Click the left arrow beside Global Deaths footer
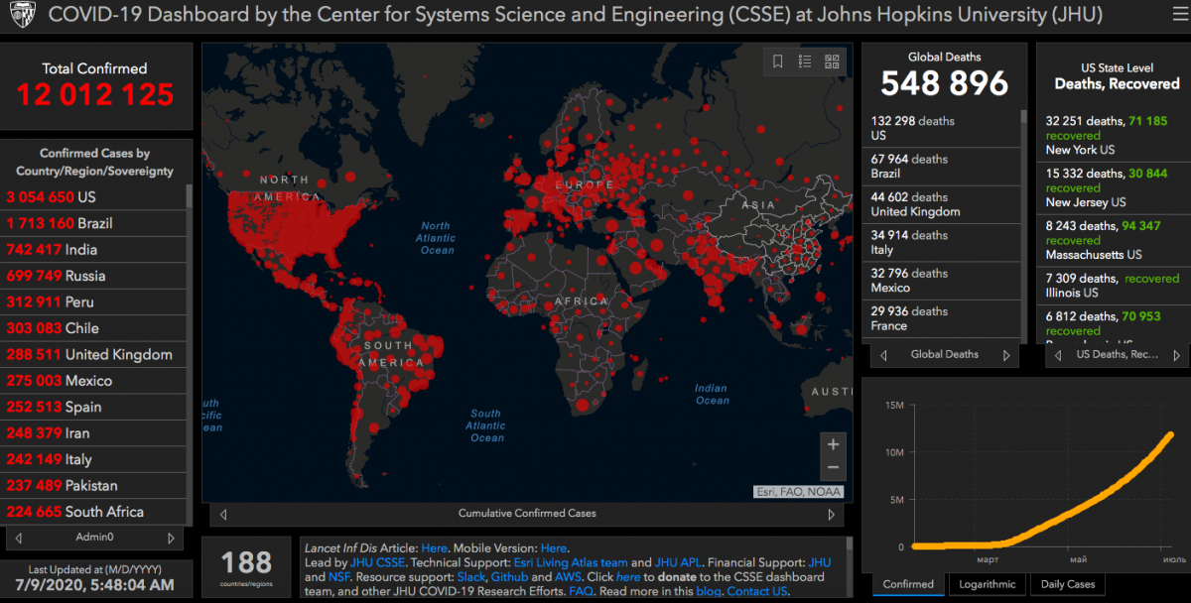The height and width of the screenshot is (603, 1191). [x=883, y=354]
